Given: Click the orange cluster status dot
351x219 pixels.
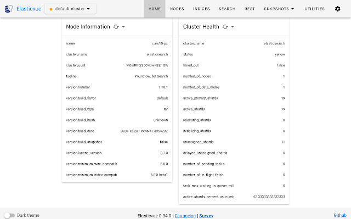Looking at the screenshot, I should pyautogui.click(x=51, y=9).
